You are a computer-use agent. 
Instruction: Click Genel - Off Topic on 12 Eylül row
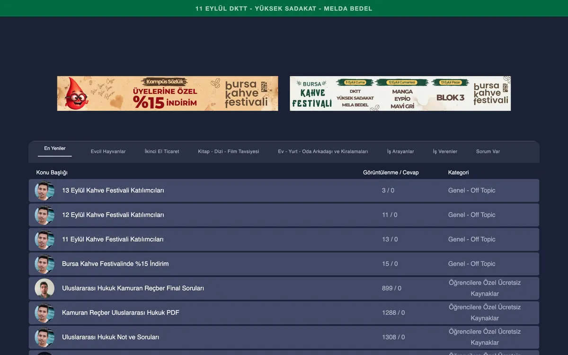tap(472, 215)
